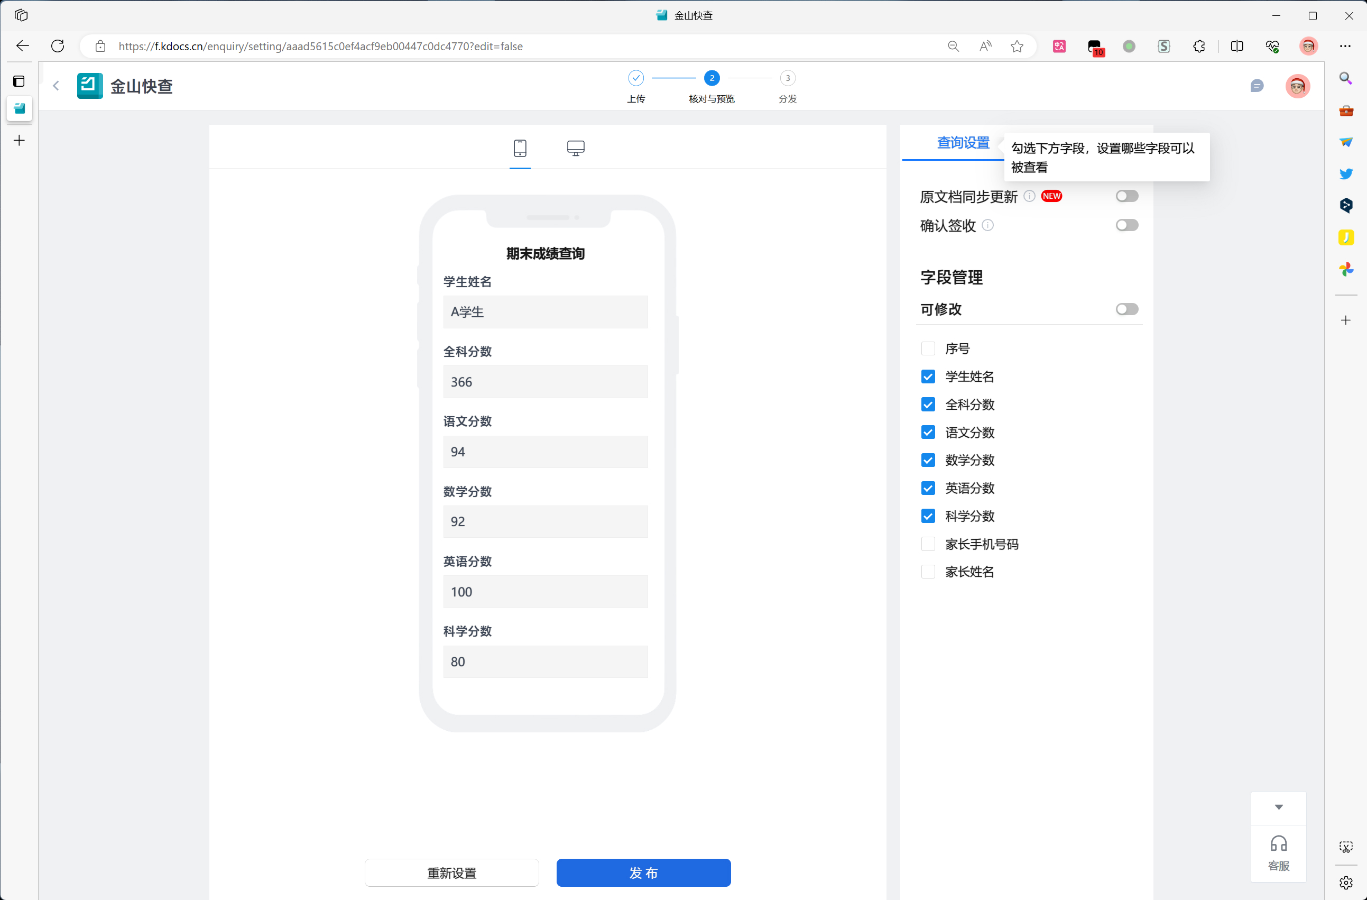Enable 原文档同步更新 toggle
This screenshot has width=1367, height=900.
[1126, 197]
